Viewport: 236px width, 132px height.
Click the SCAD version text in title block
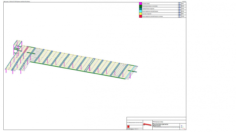(133, 129)
